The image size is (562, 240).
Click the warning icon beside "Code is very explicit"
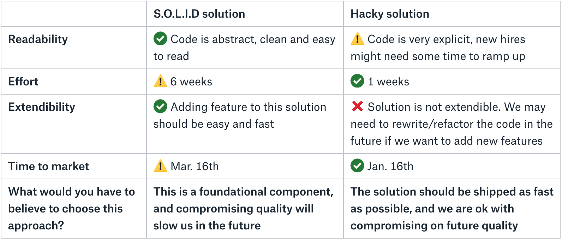point(357,38)
